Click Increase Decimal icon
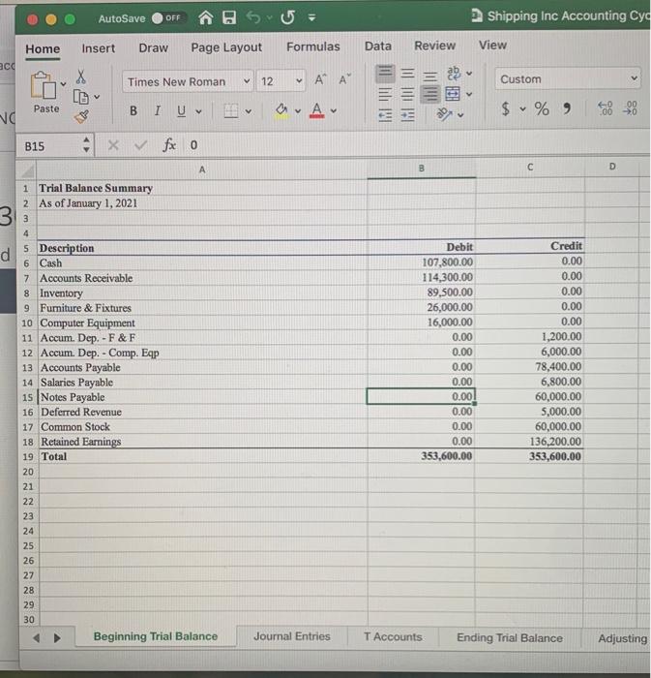 [606, 108]
